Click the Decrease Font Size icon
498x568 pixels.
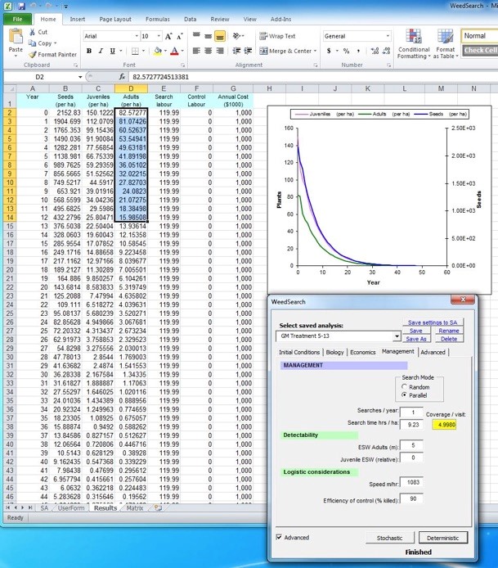180,36
